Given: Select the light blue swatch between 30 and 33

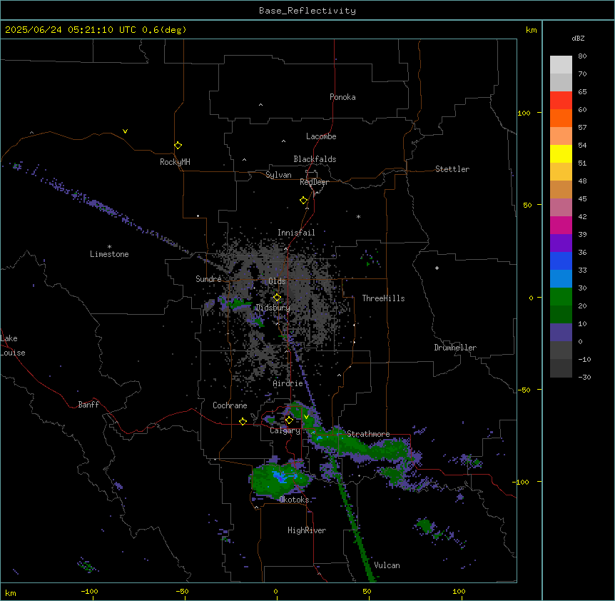Looking at the screenshot, I should tap(561, 279).
